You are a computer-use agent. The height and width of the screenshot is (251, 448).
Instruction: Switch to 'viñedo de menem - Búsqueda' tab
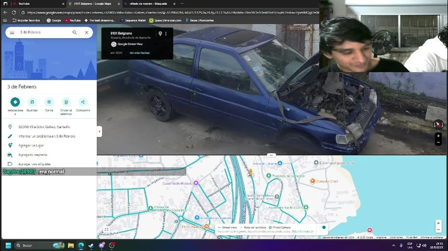(x=150, y=3)
